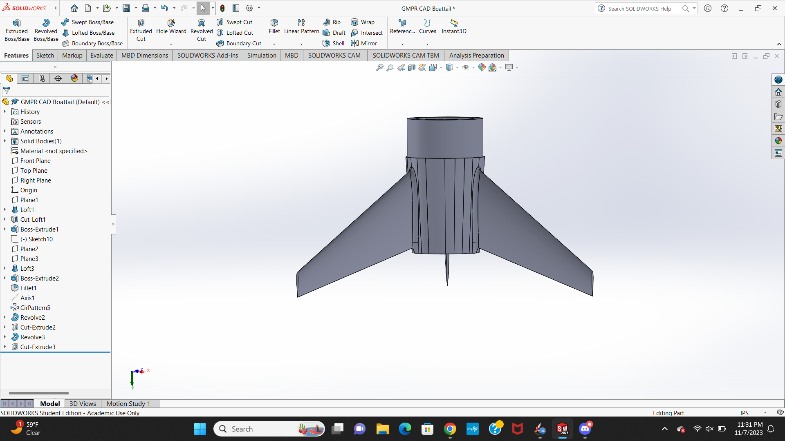The width and height of the screenshot is (785, 441).
Task: Expand the Revolve2 feature
Action: coord(5,317)
